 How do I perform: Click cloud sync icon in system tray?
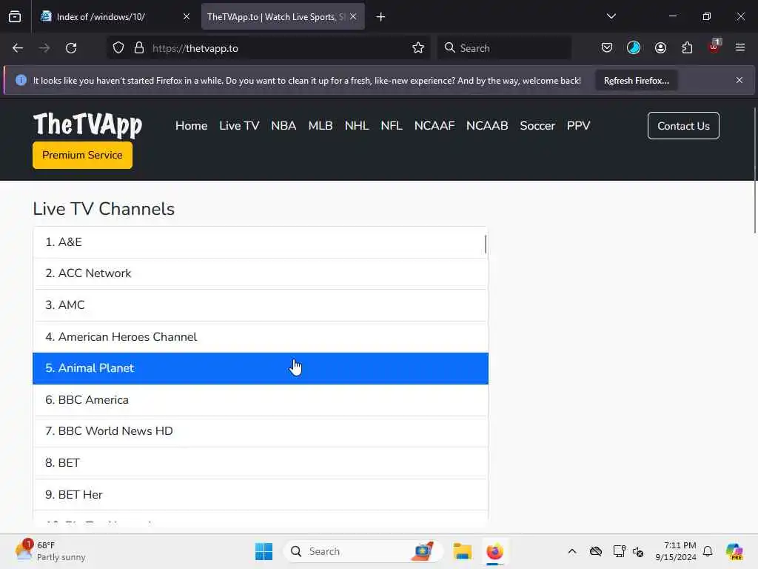tap(596, 551)
